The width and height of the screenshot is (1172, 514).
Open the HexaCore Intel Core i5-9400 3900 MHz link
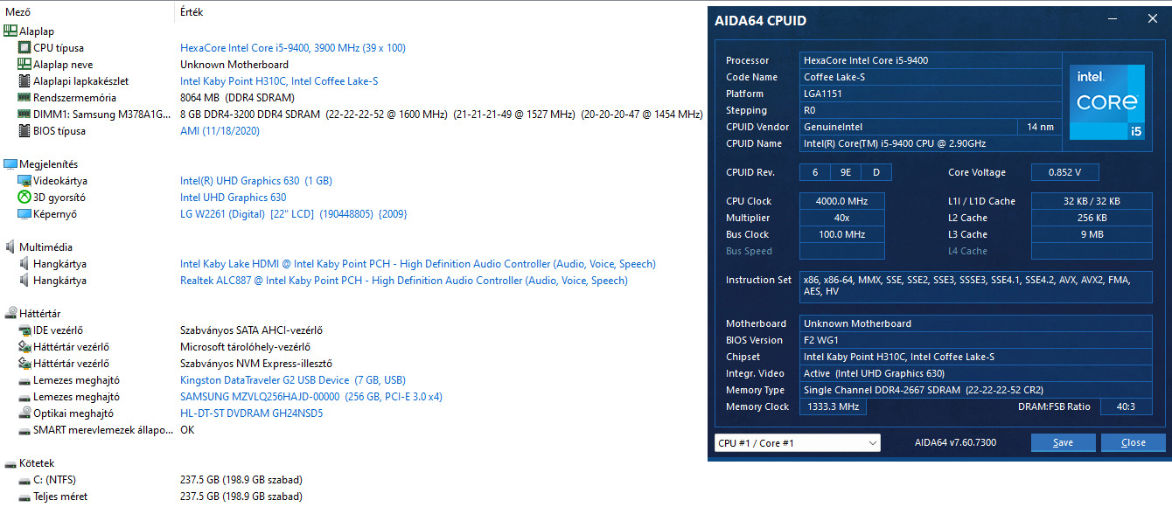pos(293,48)
